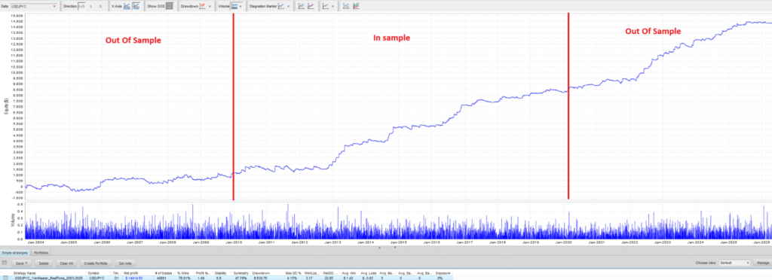Click the Stagnation Marker icon
Screen dimensions: 772x280
coord(281,6)
